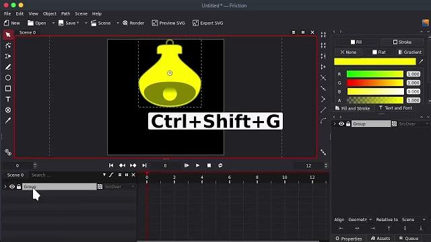Toggle Group visibility in right panel
Viewport: 431px width, 242px height.
tap(341, 124)
